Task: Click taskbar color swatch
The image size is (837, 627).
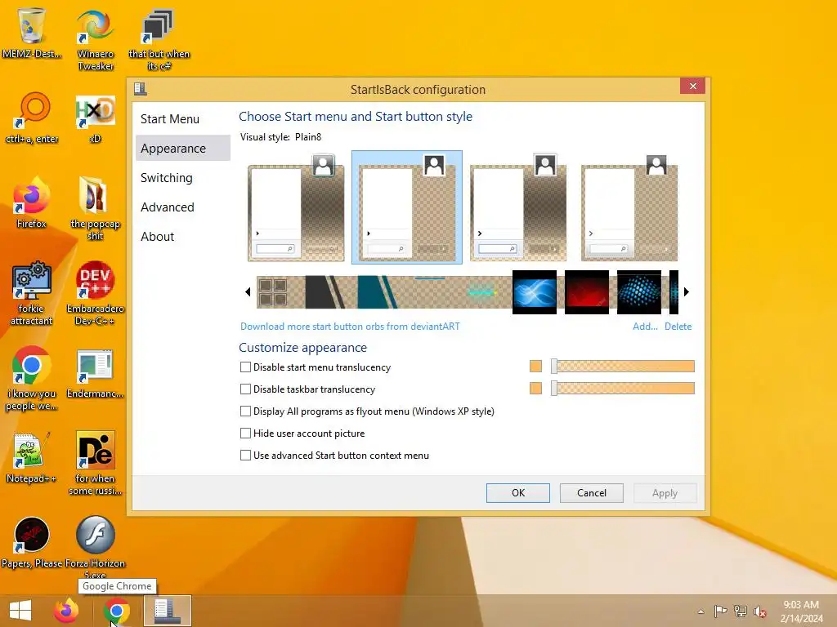Action: pos(535,388)
